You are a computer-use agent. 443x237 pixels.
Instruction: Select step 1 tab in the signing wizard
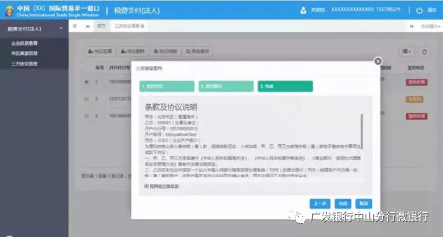(167, 86)
